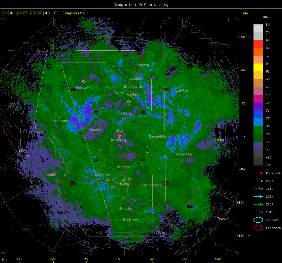
Task: Select the yellow V marker beside Calgary
Action: click(x=130, y=179)
